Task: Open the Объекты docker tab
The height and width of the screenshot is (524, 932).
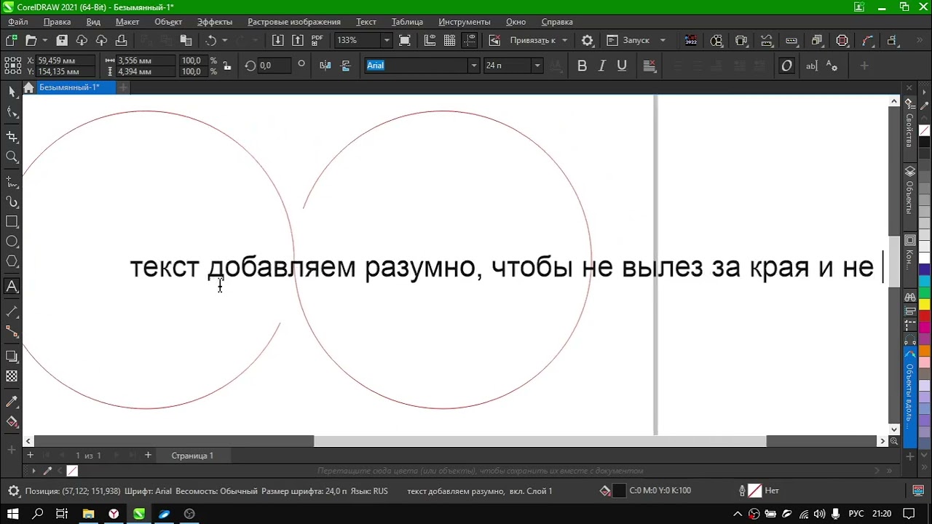Action: 909,191
